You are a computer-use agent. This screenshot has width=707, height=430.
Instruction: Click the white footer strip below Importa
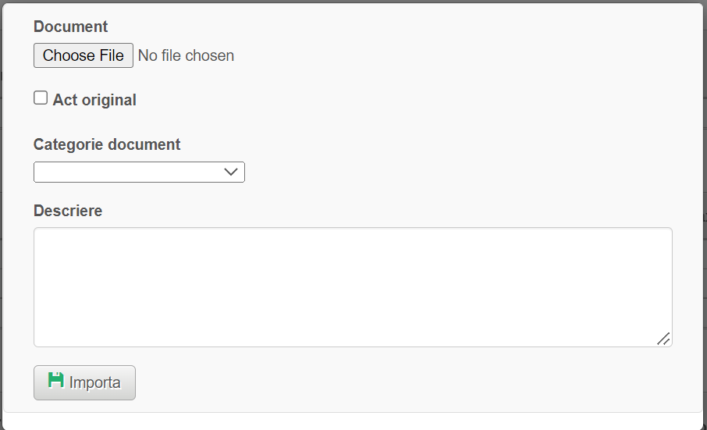pos(353,421)
